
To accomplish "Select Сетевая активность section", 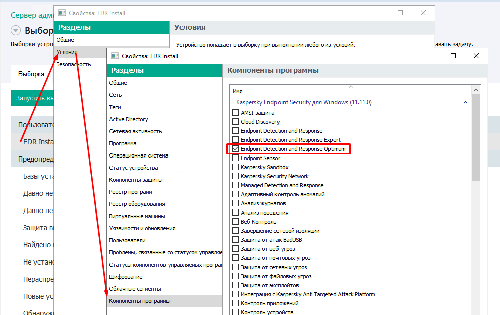I will click(164, 131).
